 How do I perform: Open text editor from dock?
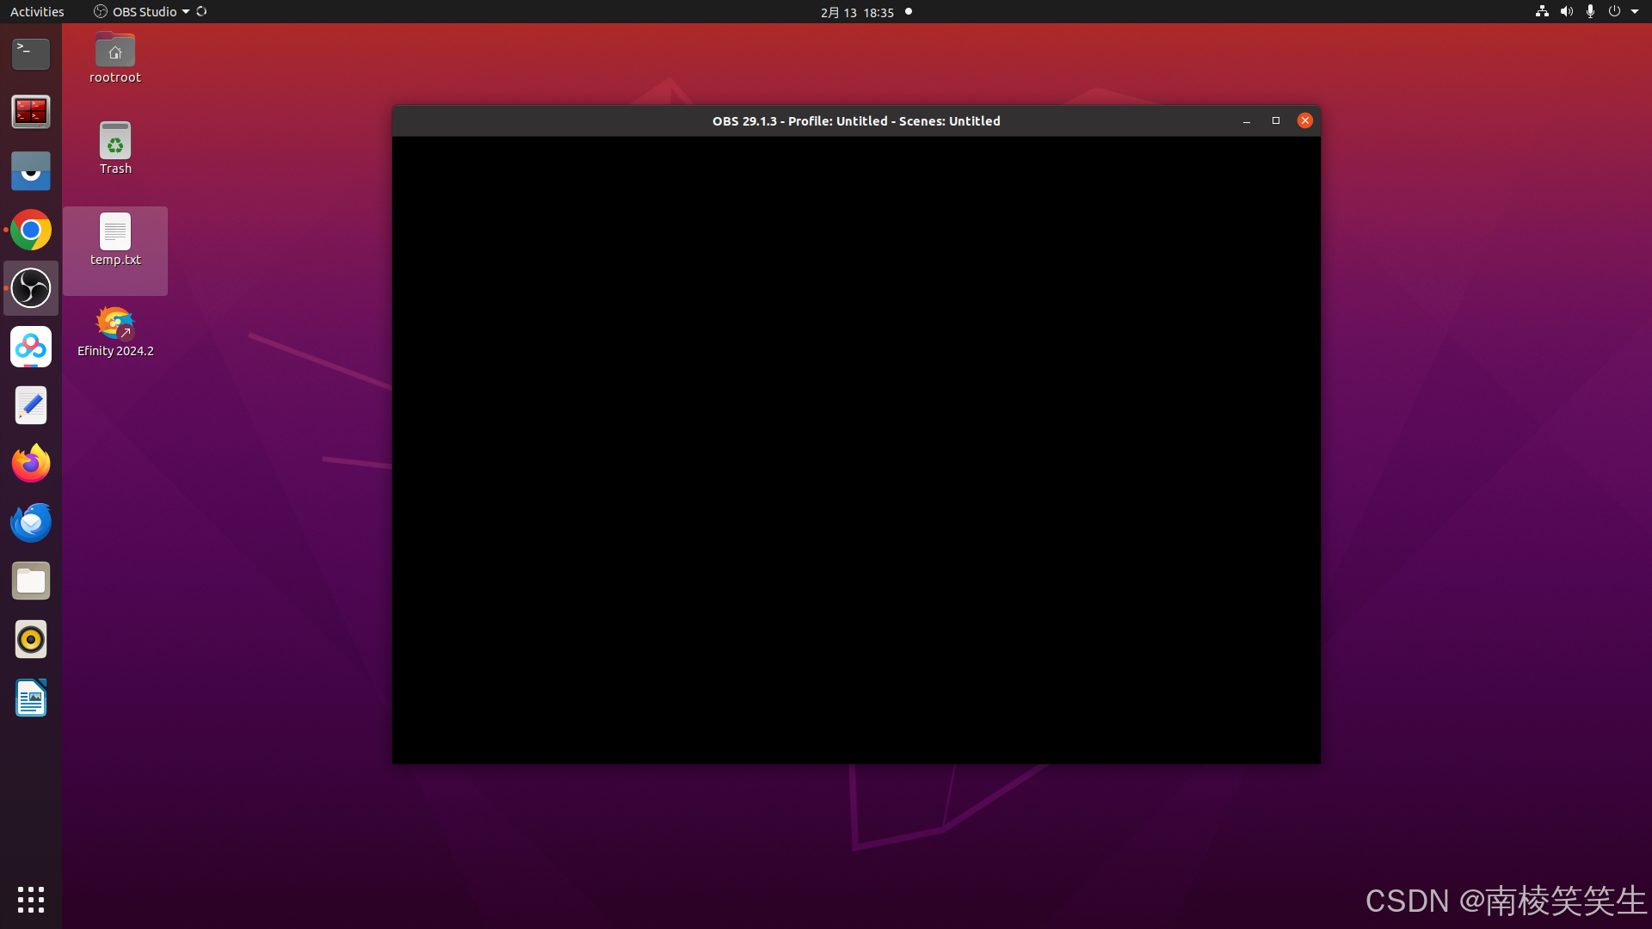[x=31, y=405]
